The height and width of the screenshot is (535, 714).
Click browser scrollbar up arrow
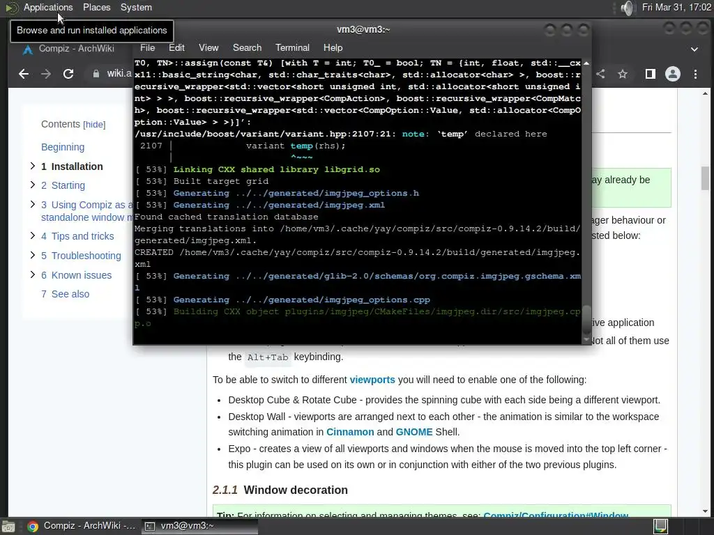click(x=706, y=93)
